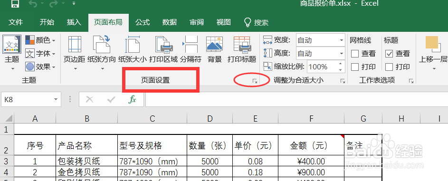Select the 0.18 unit price cell
This screenshot has height=181, width=448.
click(x=256, y=172)
